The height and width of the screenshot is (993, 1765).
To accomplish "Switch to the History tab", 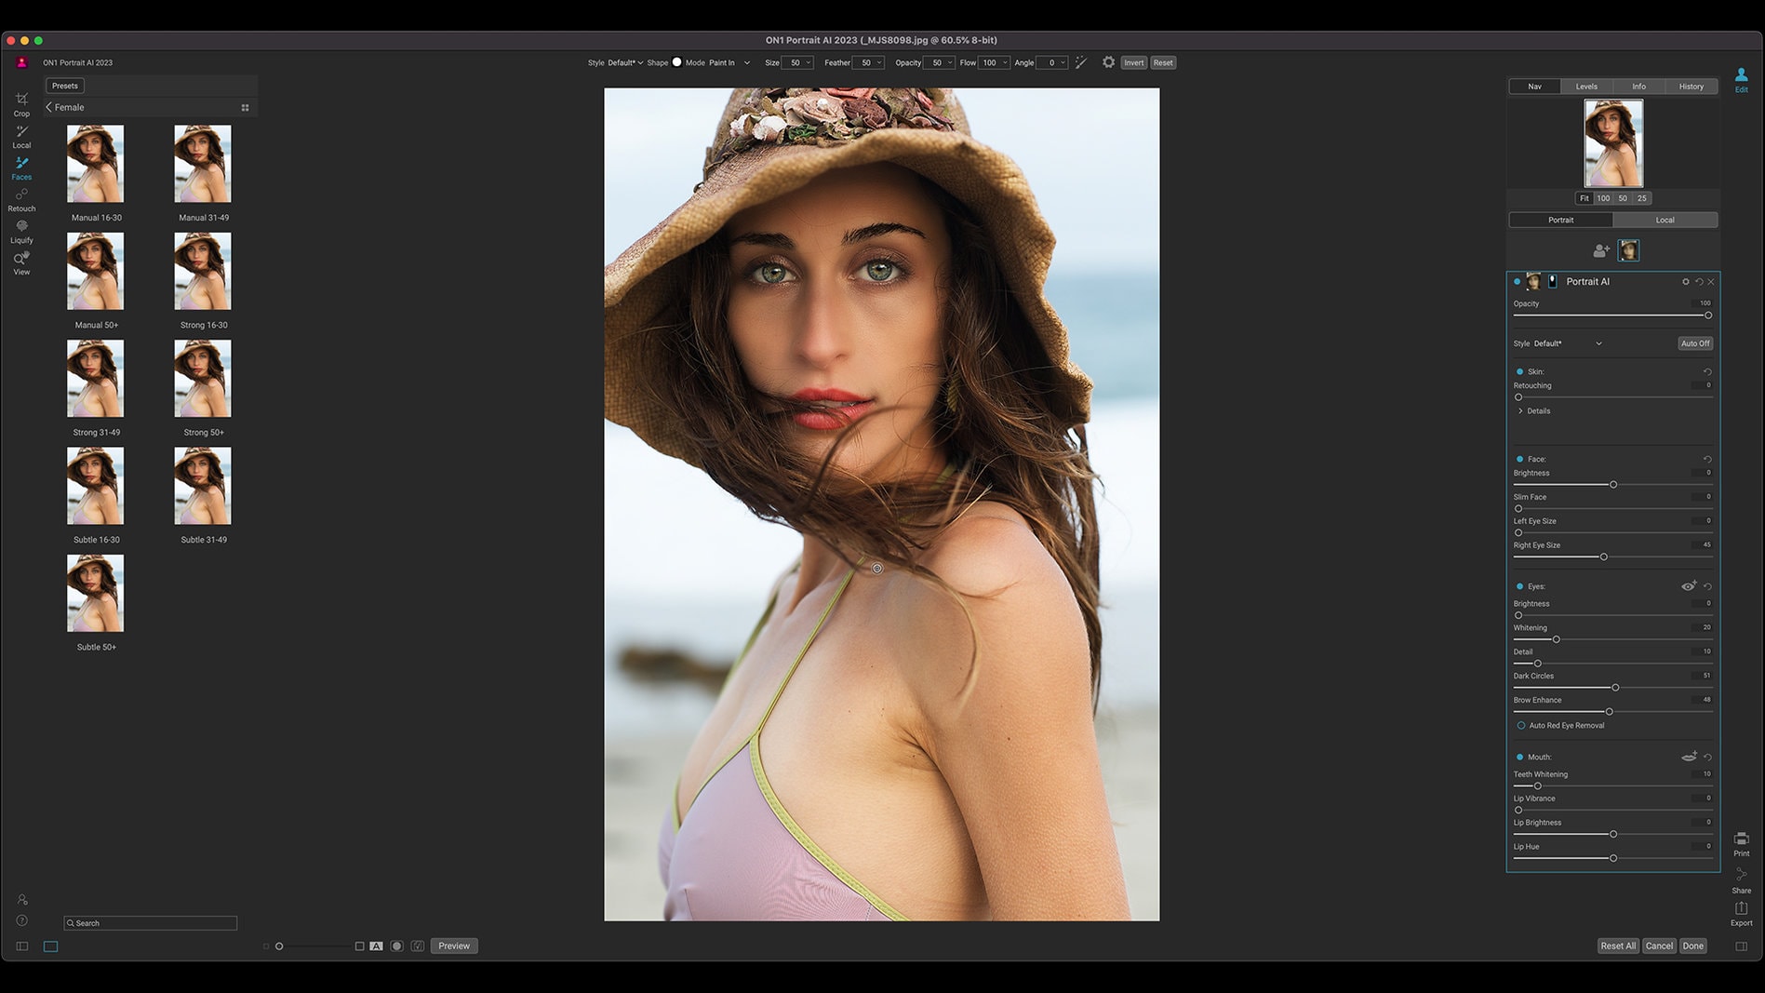I will [x=1691, y=87].
